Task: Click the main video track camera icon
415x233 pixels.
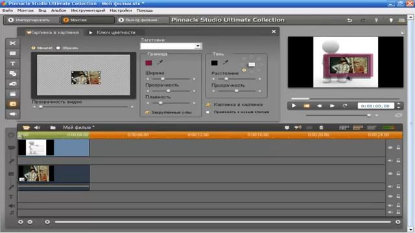Action: (x=11, y=148)
